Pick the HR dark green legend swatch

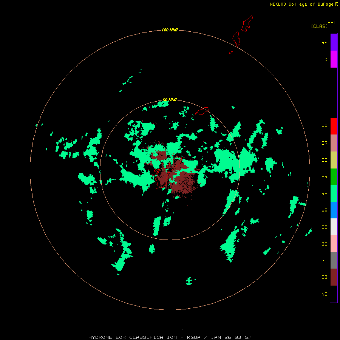[334, 177]
